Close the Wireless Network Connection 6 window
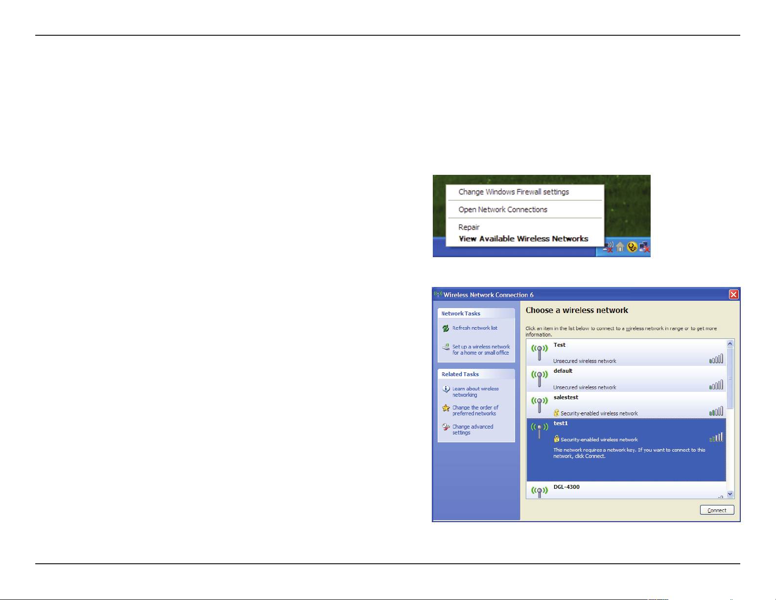This screenshot has height=600, width=776. click(733, 294)
